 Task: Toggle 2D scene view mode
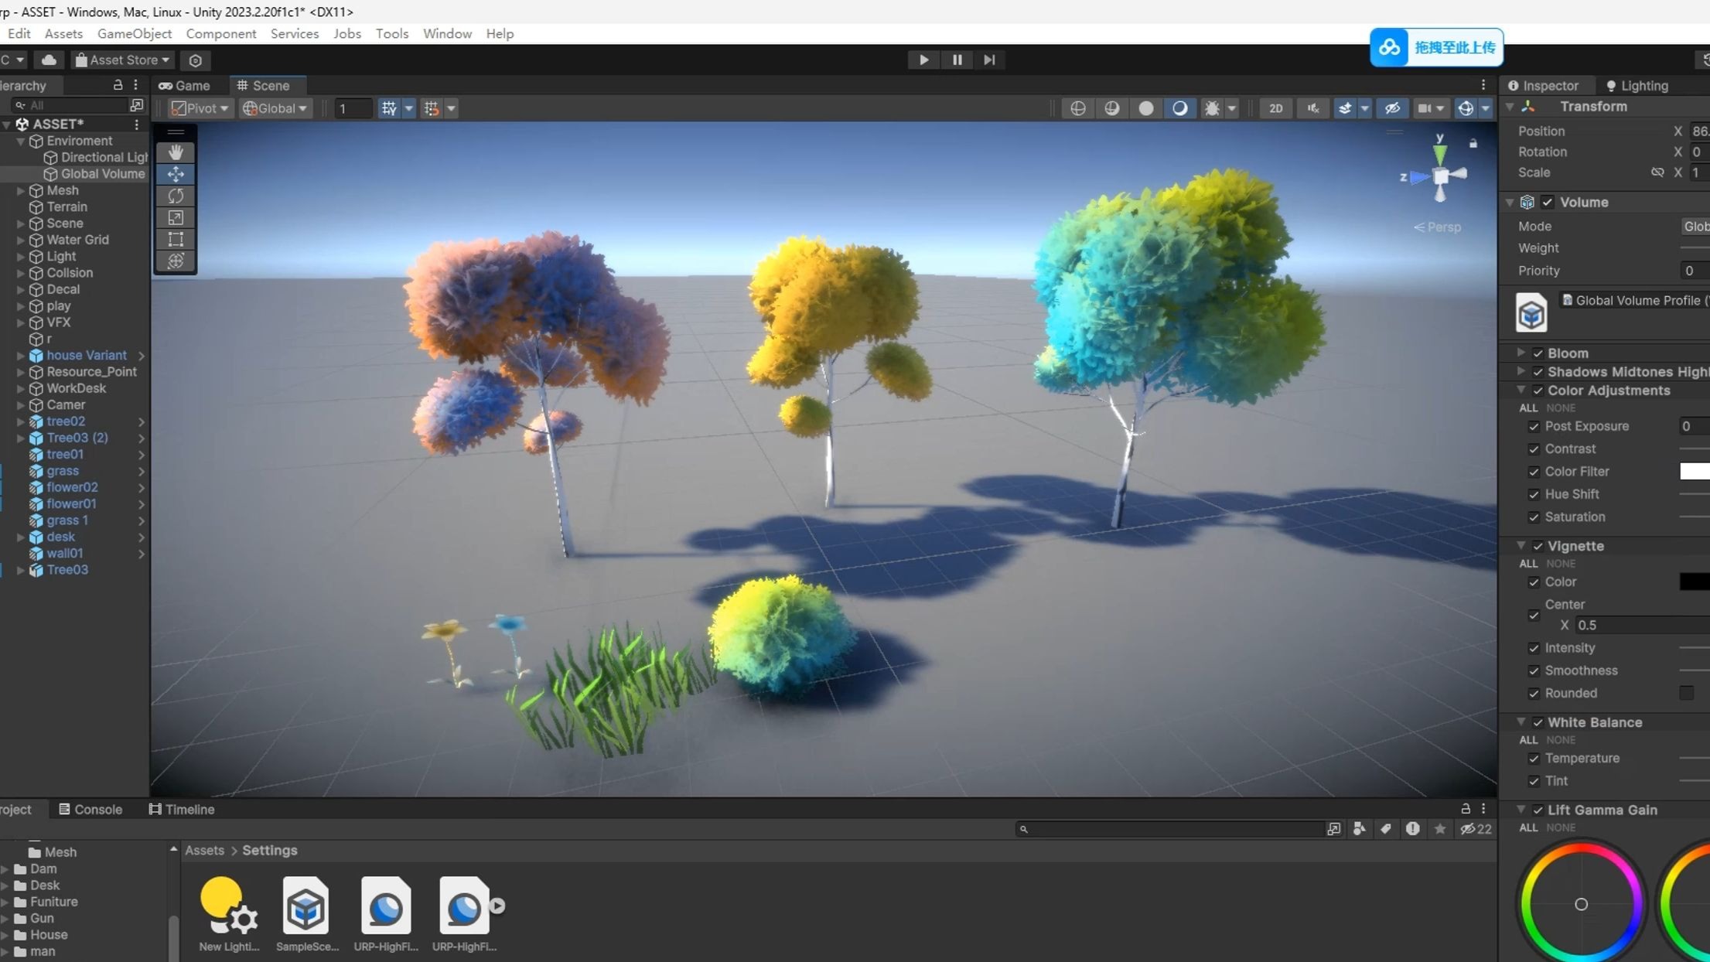pos(1275,108)
